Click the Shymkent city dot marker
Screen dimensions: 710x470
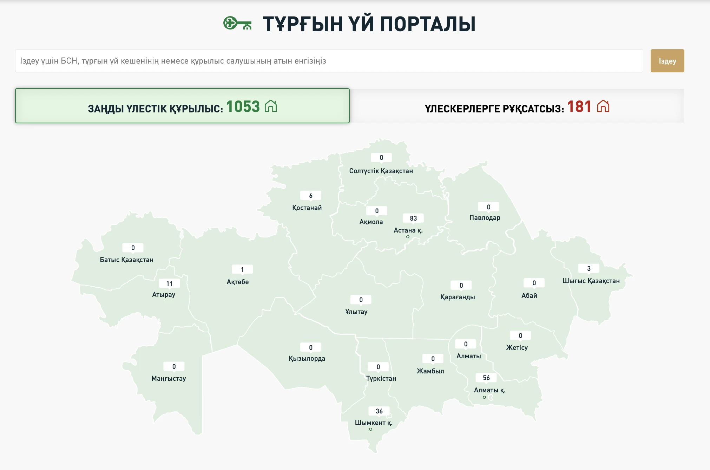click(370, 429)
